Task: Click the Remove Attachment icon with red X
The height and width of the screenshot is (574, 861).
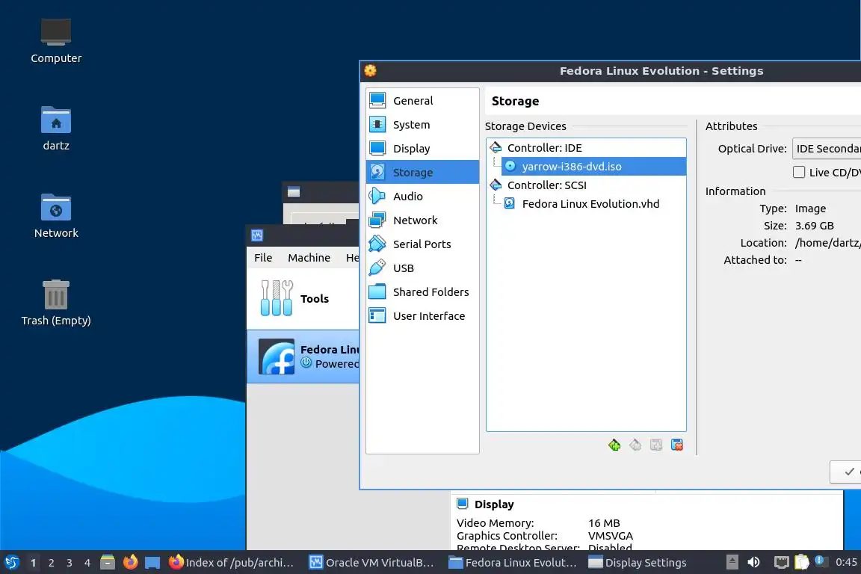Action: click(x=677, y=445)
